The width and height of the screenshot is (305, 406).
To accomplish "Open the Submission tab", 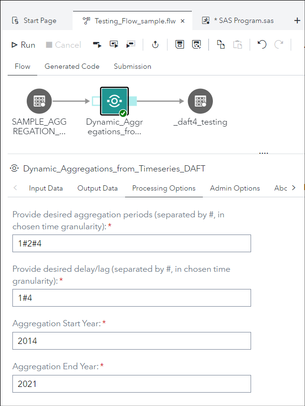I will pos(132,66).
